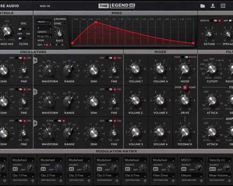Click the Mixer Volume destination target icon
233x186 pixels.
point(229,180)
